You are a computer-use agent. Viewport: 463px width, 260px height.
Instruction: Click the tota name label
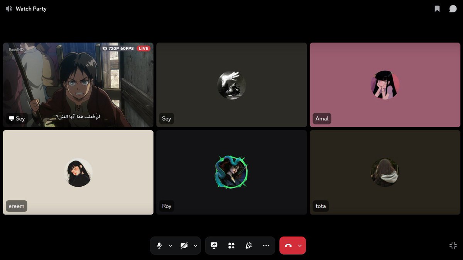pos(321,206)
